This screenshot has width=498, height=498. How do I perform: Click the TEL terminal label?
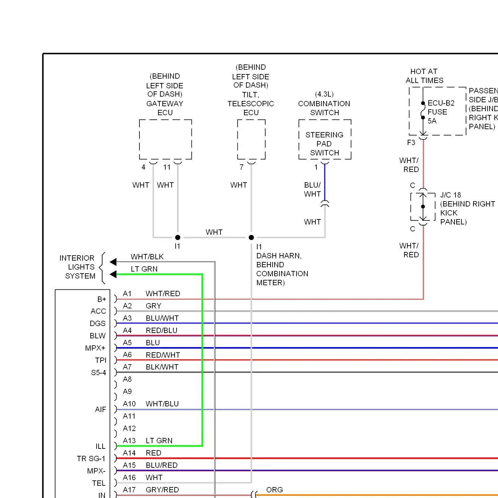[x=99, y=483]
